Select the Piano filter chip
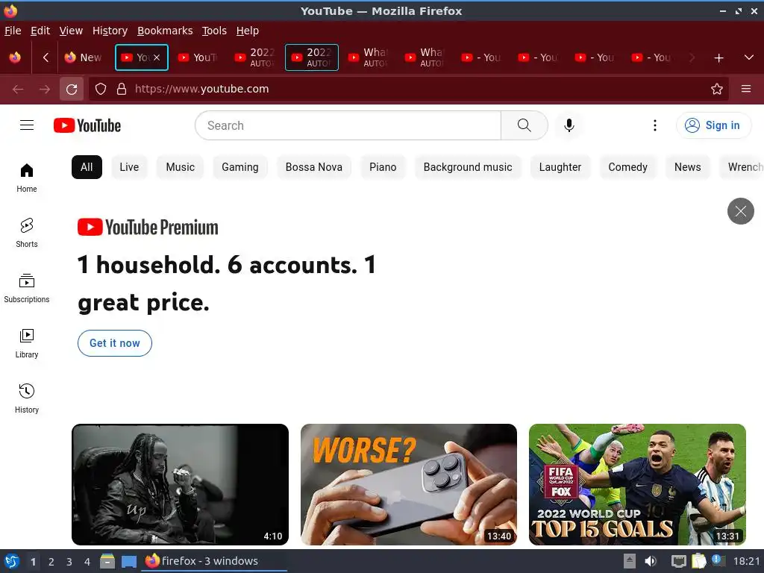The height and width of the screenshot is (573, 764). (383, 167)
